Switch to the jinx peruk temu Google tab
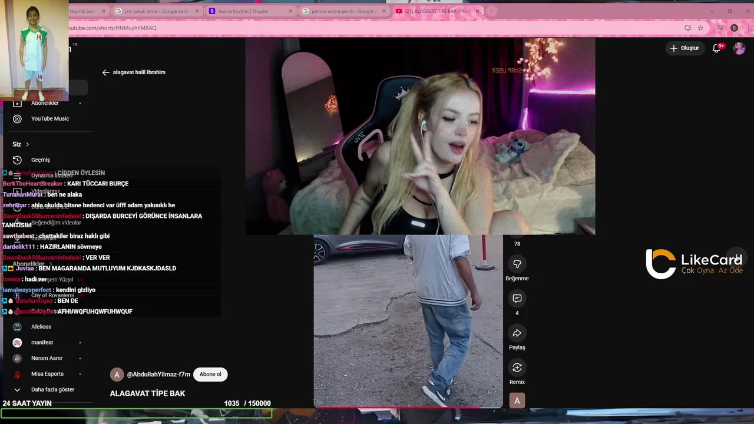 (x=156, y=11)
